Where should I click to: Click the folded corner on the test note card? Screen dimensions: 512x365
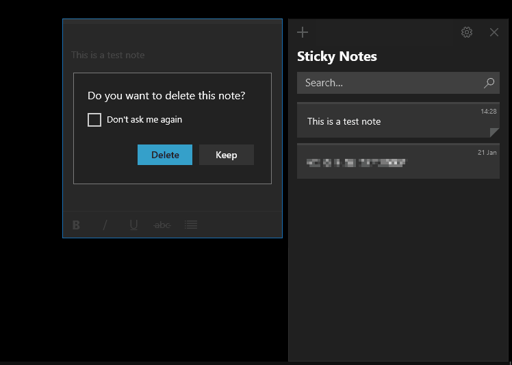pyautogui.click(x=494, y=133)
